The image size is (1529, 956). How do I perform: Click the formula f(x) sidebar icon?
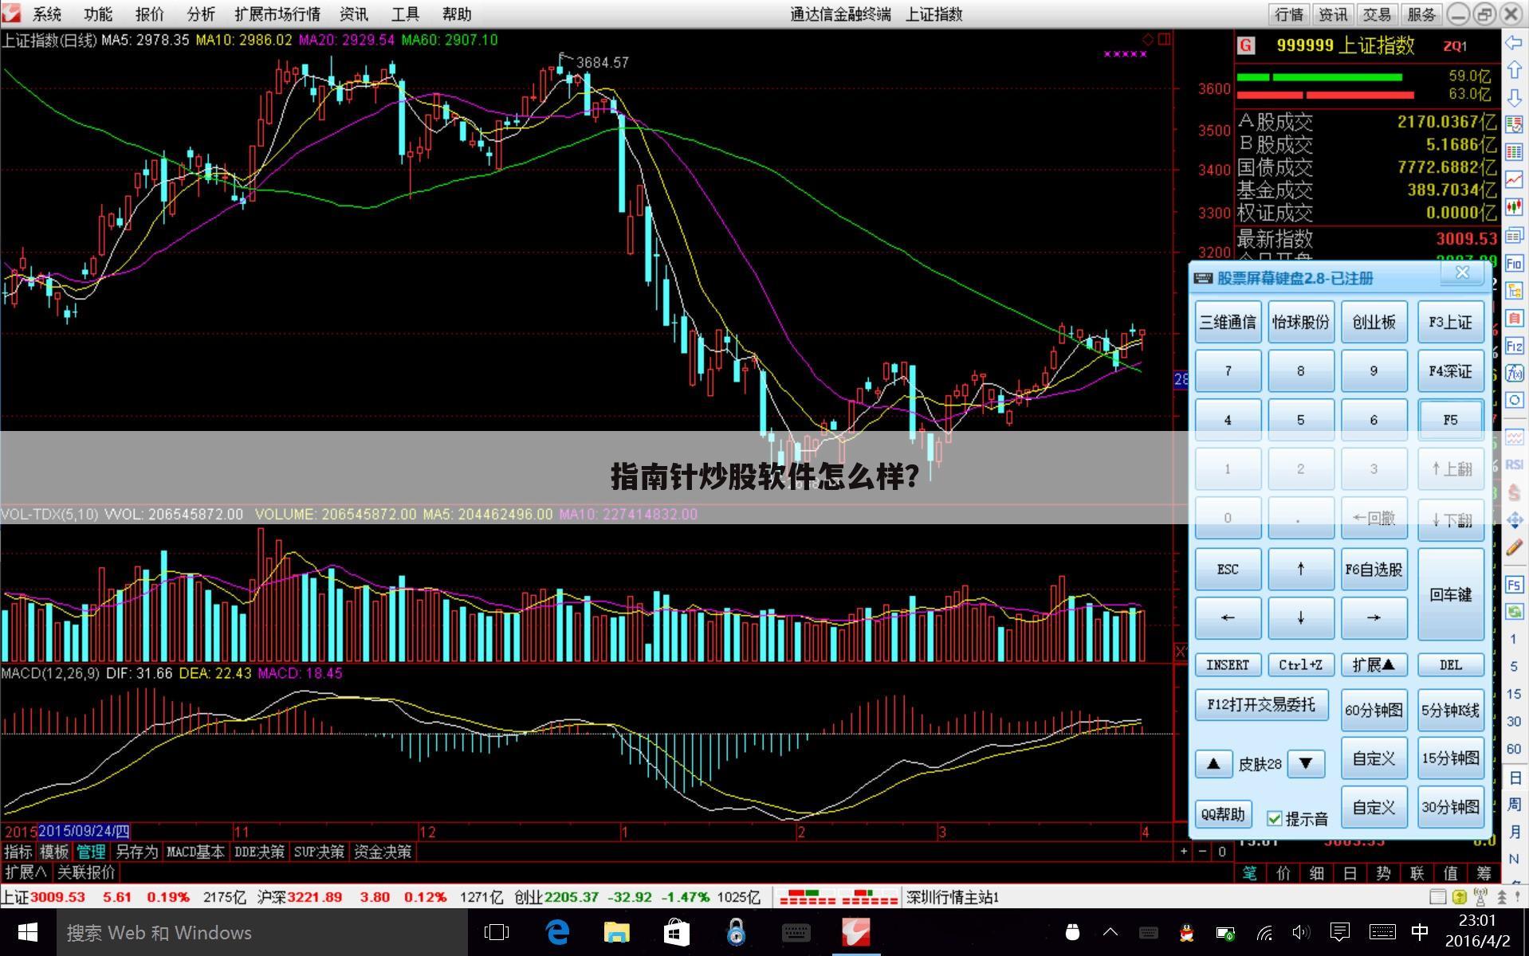(x=1514, y=373)
